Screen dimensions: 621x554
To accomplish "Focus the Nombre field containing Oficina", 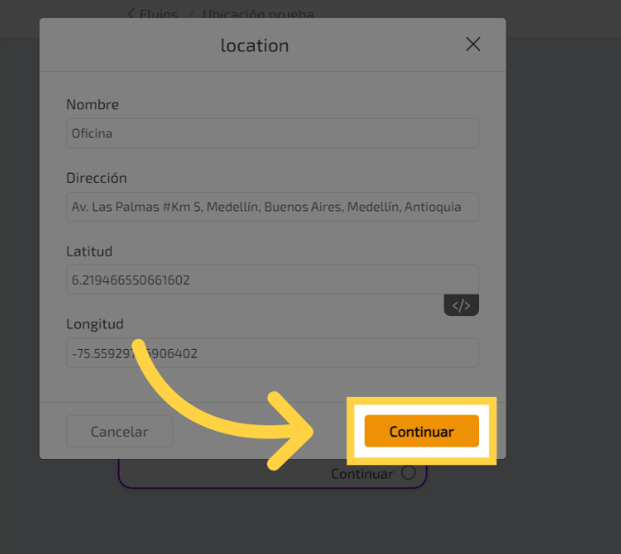I will [272, 133].
